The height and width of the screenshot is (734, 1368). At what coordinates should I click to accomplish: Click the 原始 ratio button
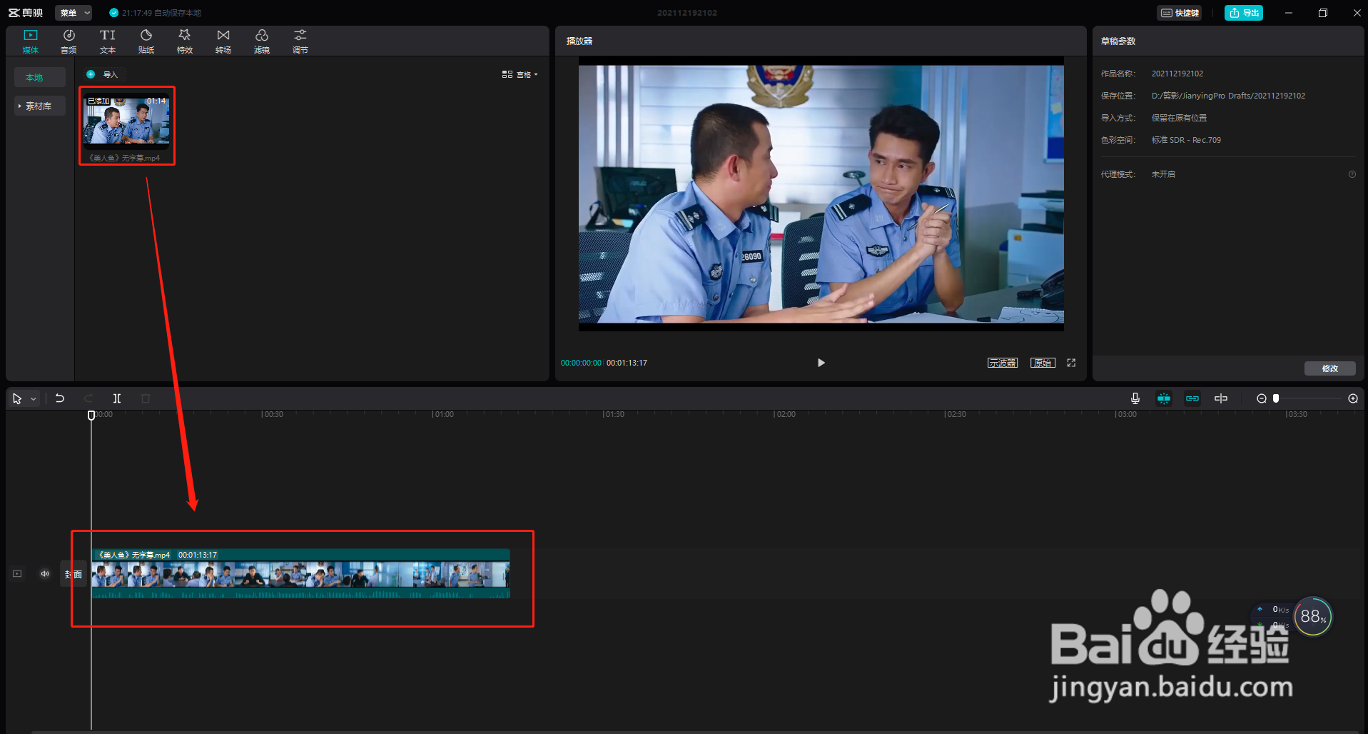click(1043, 363)
